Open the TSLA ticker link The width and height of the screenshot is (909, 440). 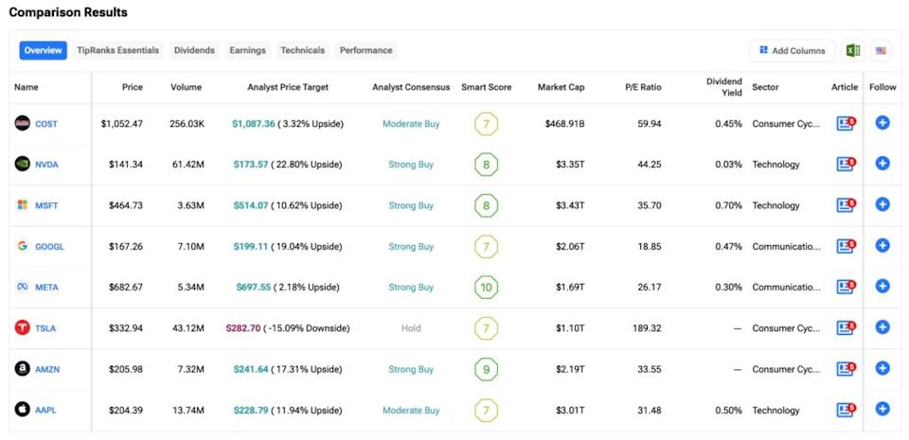coord(45,328)
